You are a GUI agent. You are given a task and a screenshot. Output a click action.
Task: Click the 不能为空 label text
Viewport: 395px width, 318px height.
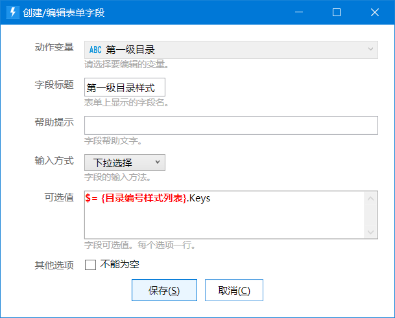[x=119, y=264]
